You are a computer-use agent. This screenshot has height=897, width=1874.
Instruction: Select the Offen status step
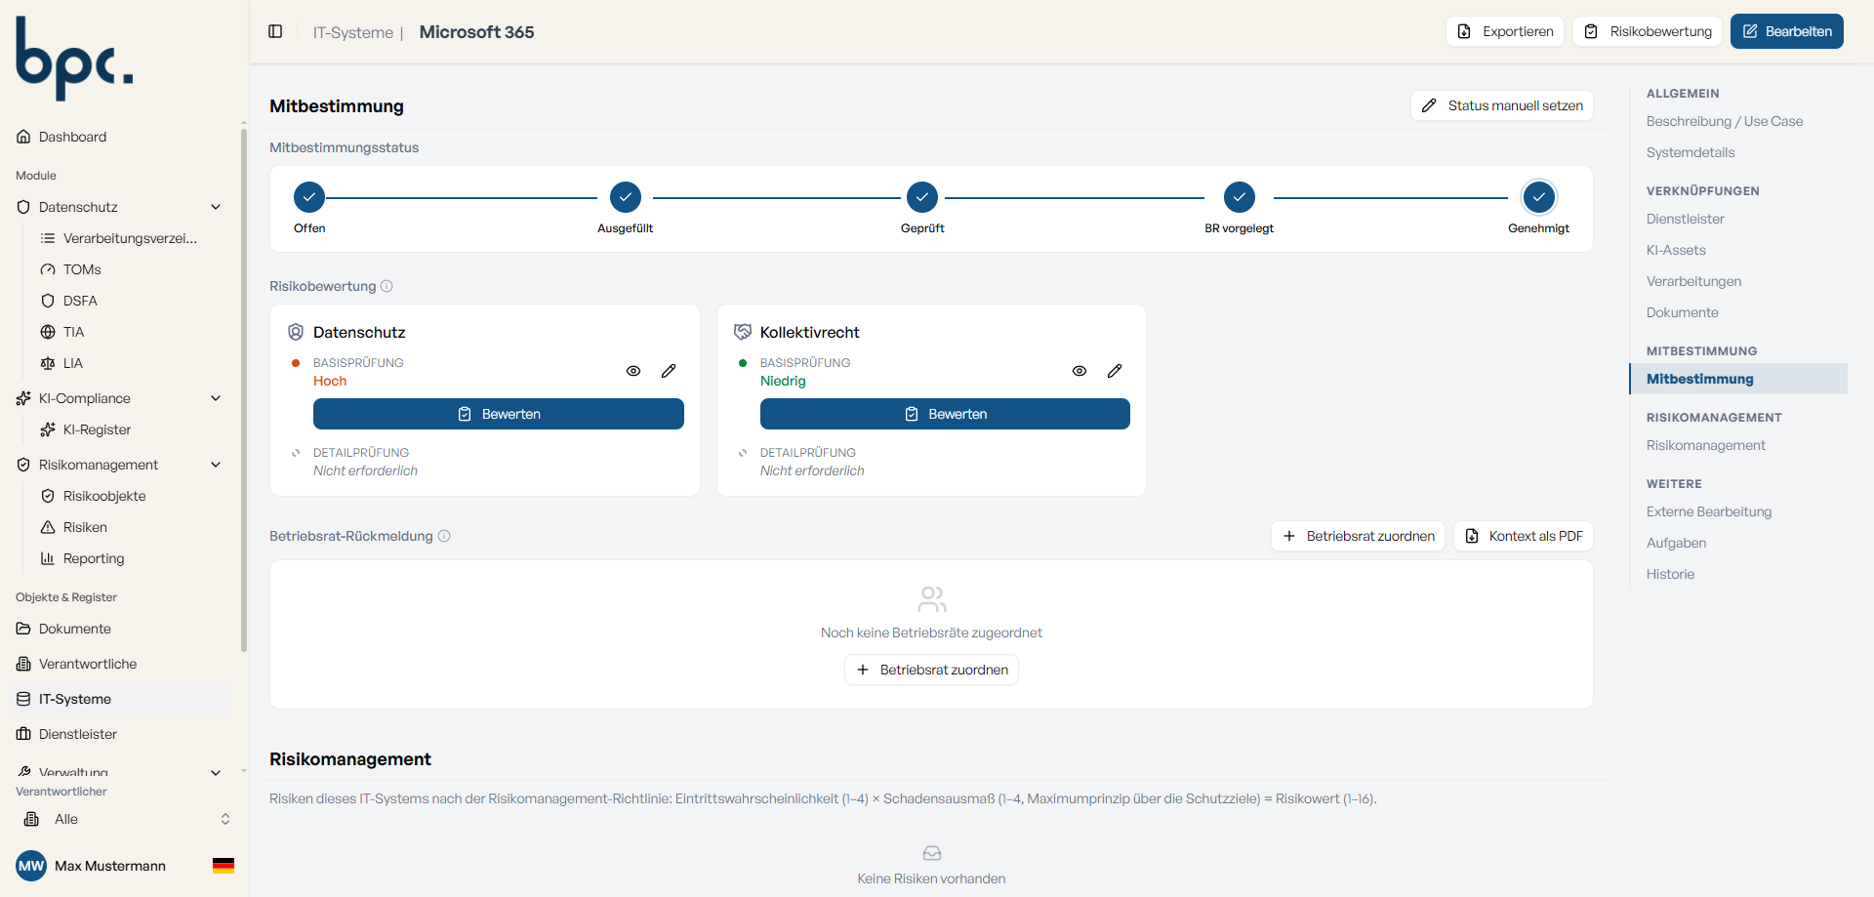point(309,197)
